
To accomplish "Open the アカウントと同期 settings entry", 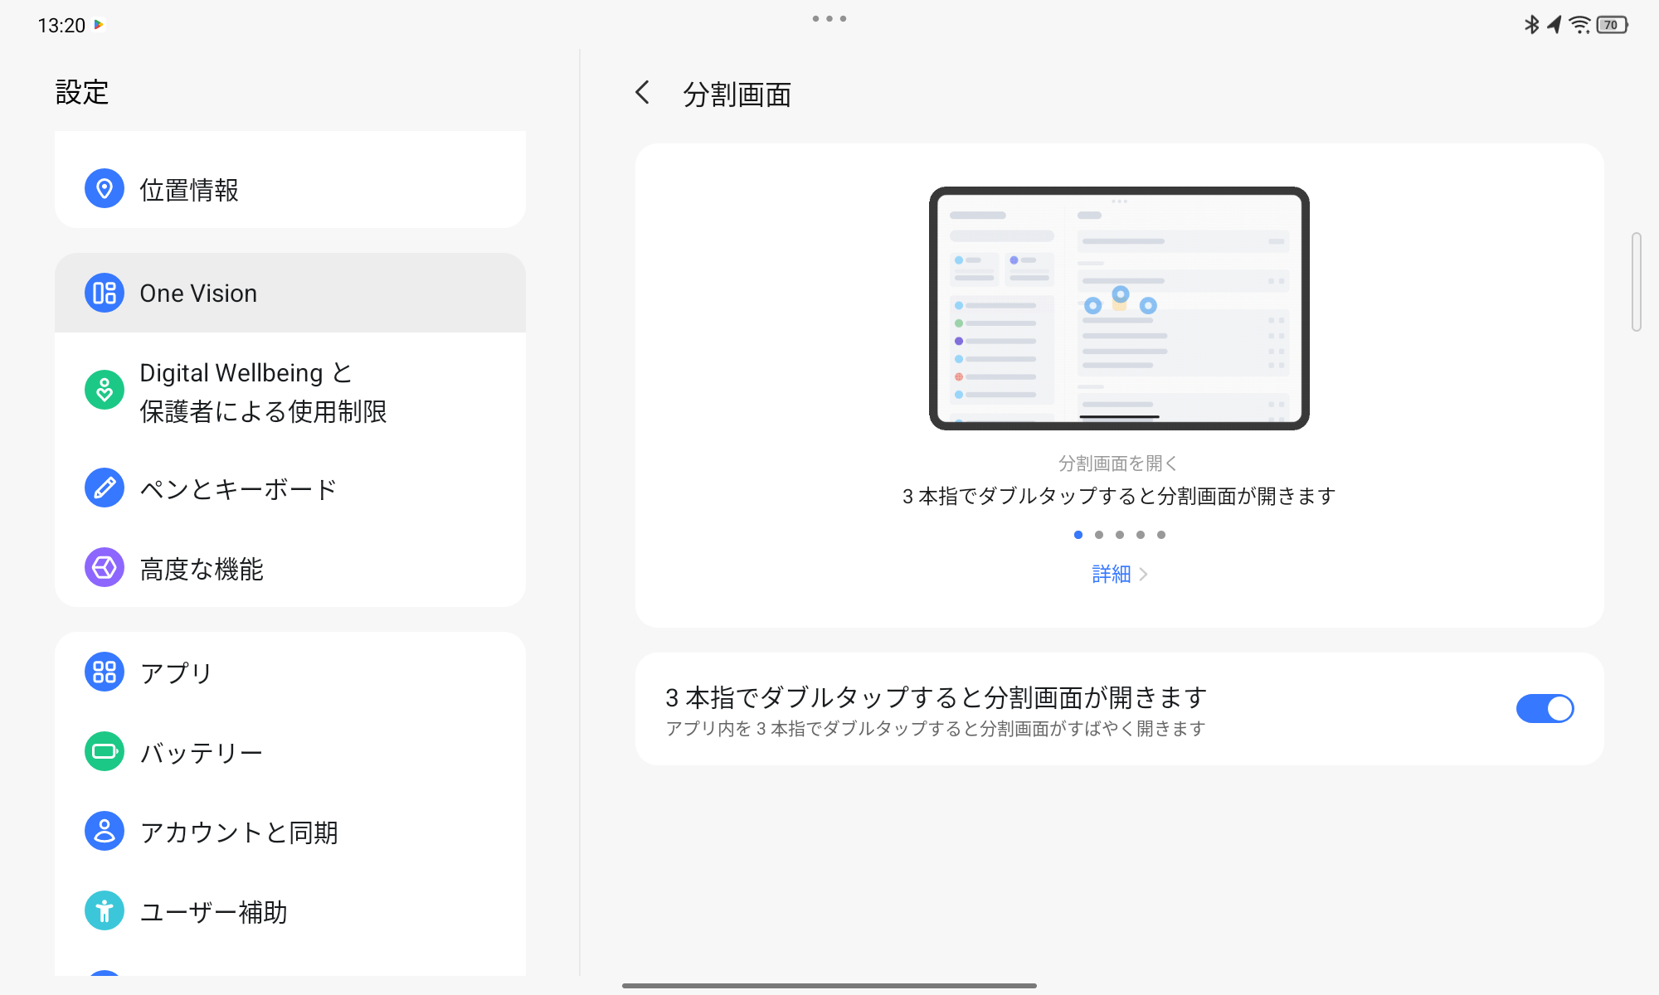I will tap(239, 832).
